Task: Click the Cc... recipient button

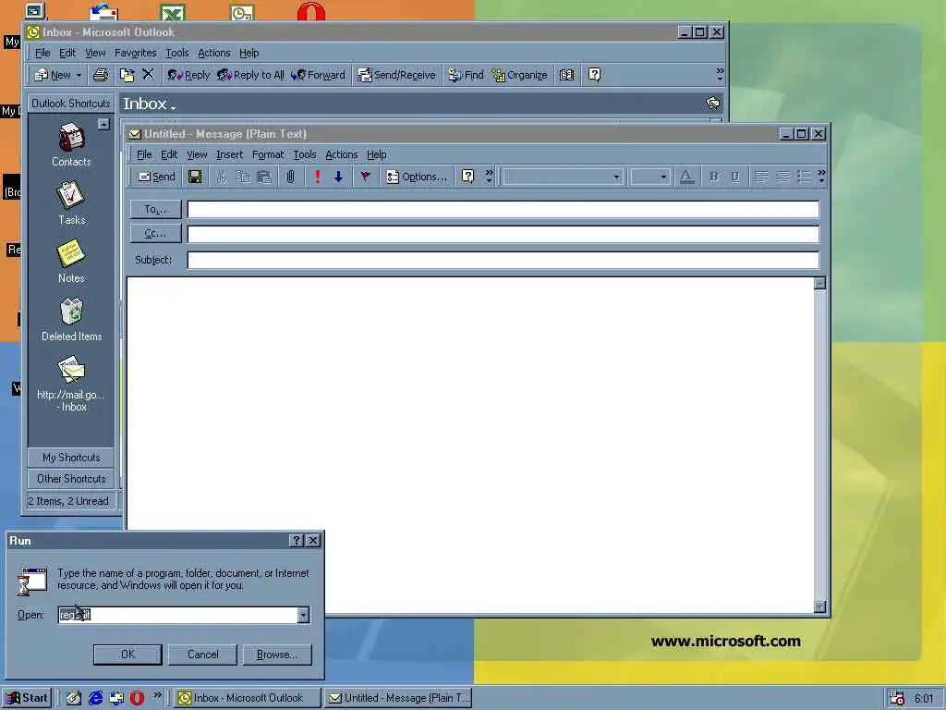Action: point(155,233)
